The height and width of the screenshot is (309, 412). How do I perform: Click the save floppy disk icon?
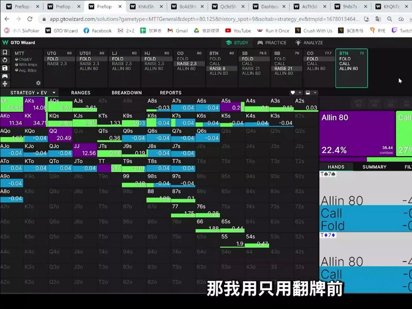[x=5, y=68]
